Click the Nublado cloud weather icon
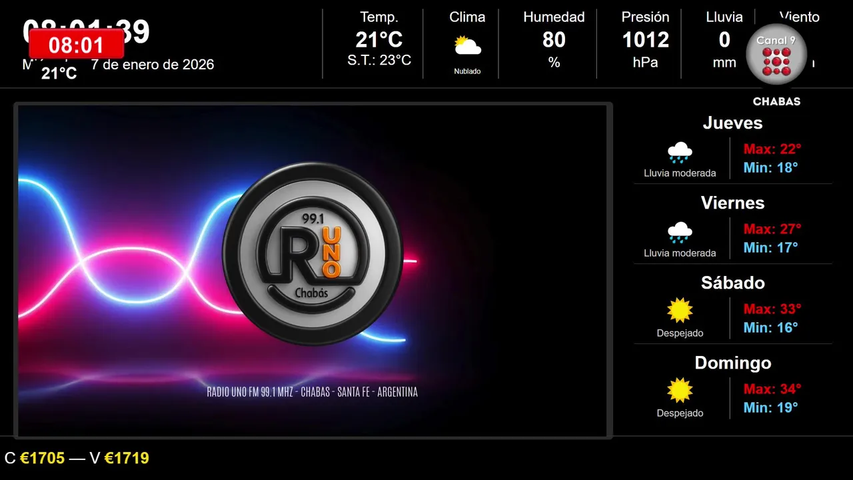The width and height of the screenshot is (853, 480). tap(467, 46)
